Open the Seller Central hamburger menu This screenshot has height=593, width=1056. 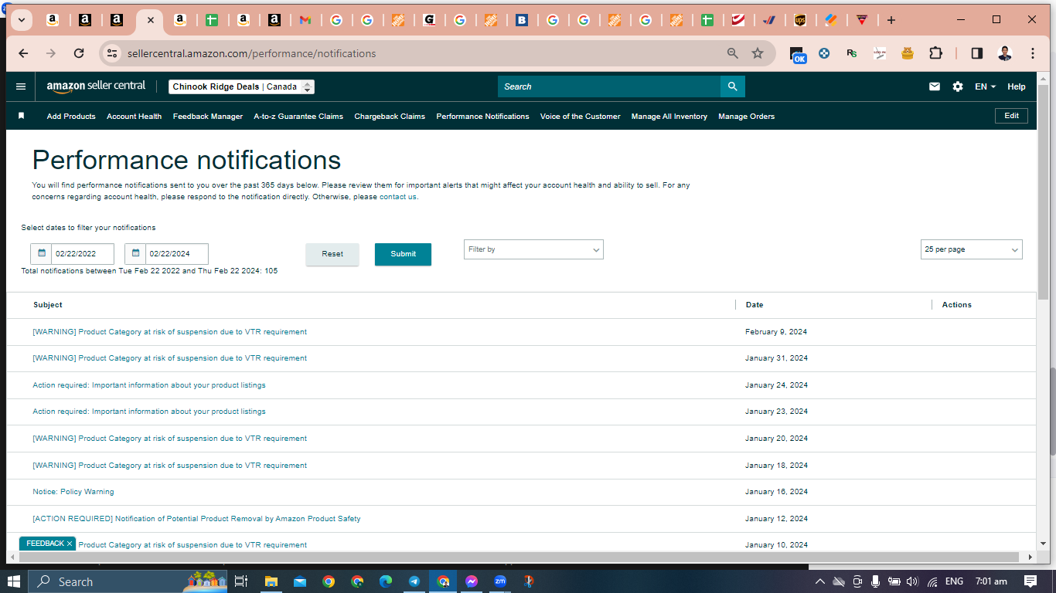point(21,86)
